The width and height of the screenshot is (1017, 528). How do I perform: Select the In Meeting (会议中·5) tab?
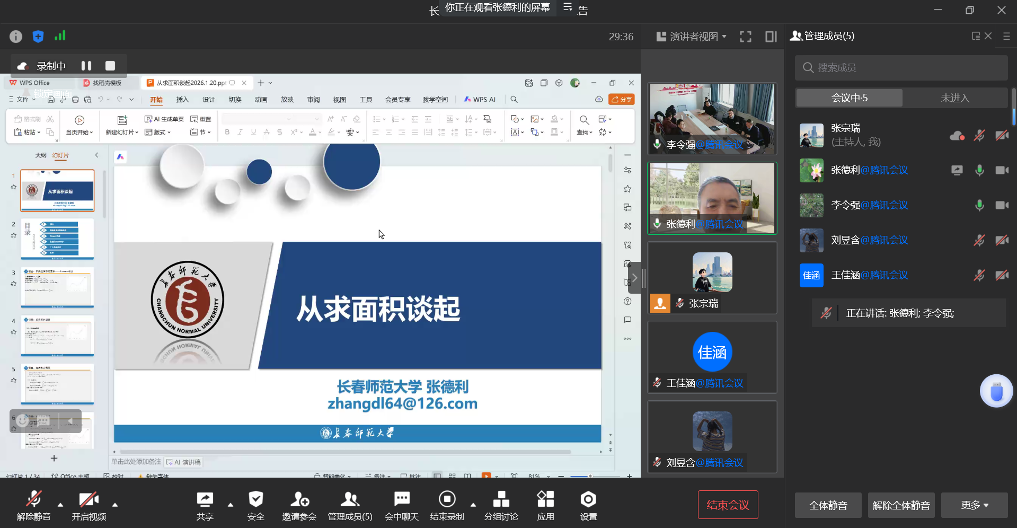[x=849, y=98]
